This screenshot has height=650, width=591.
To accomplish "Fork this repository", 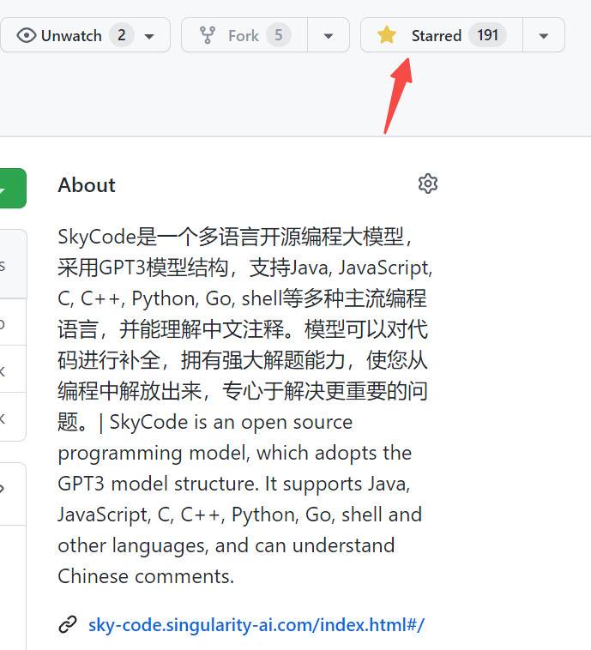I will [x=244, y=35].
